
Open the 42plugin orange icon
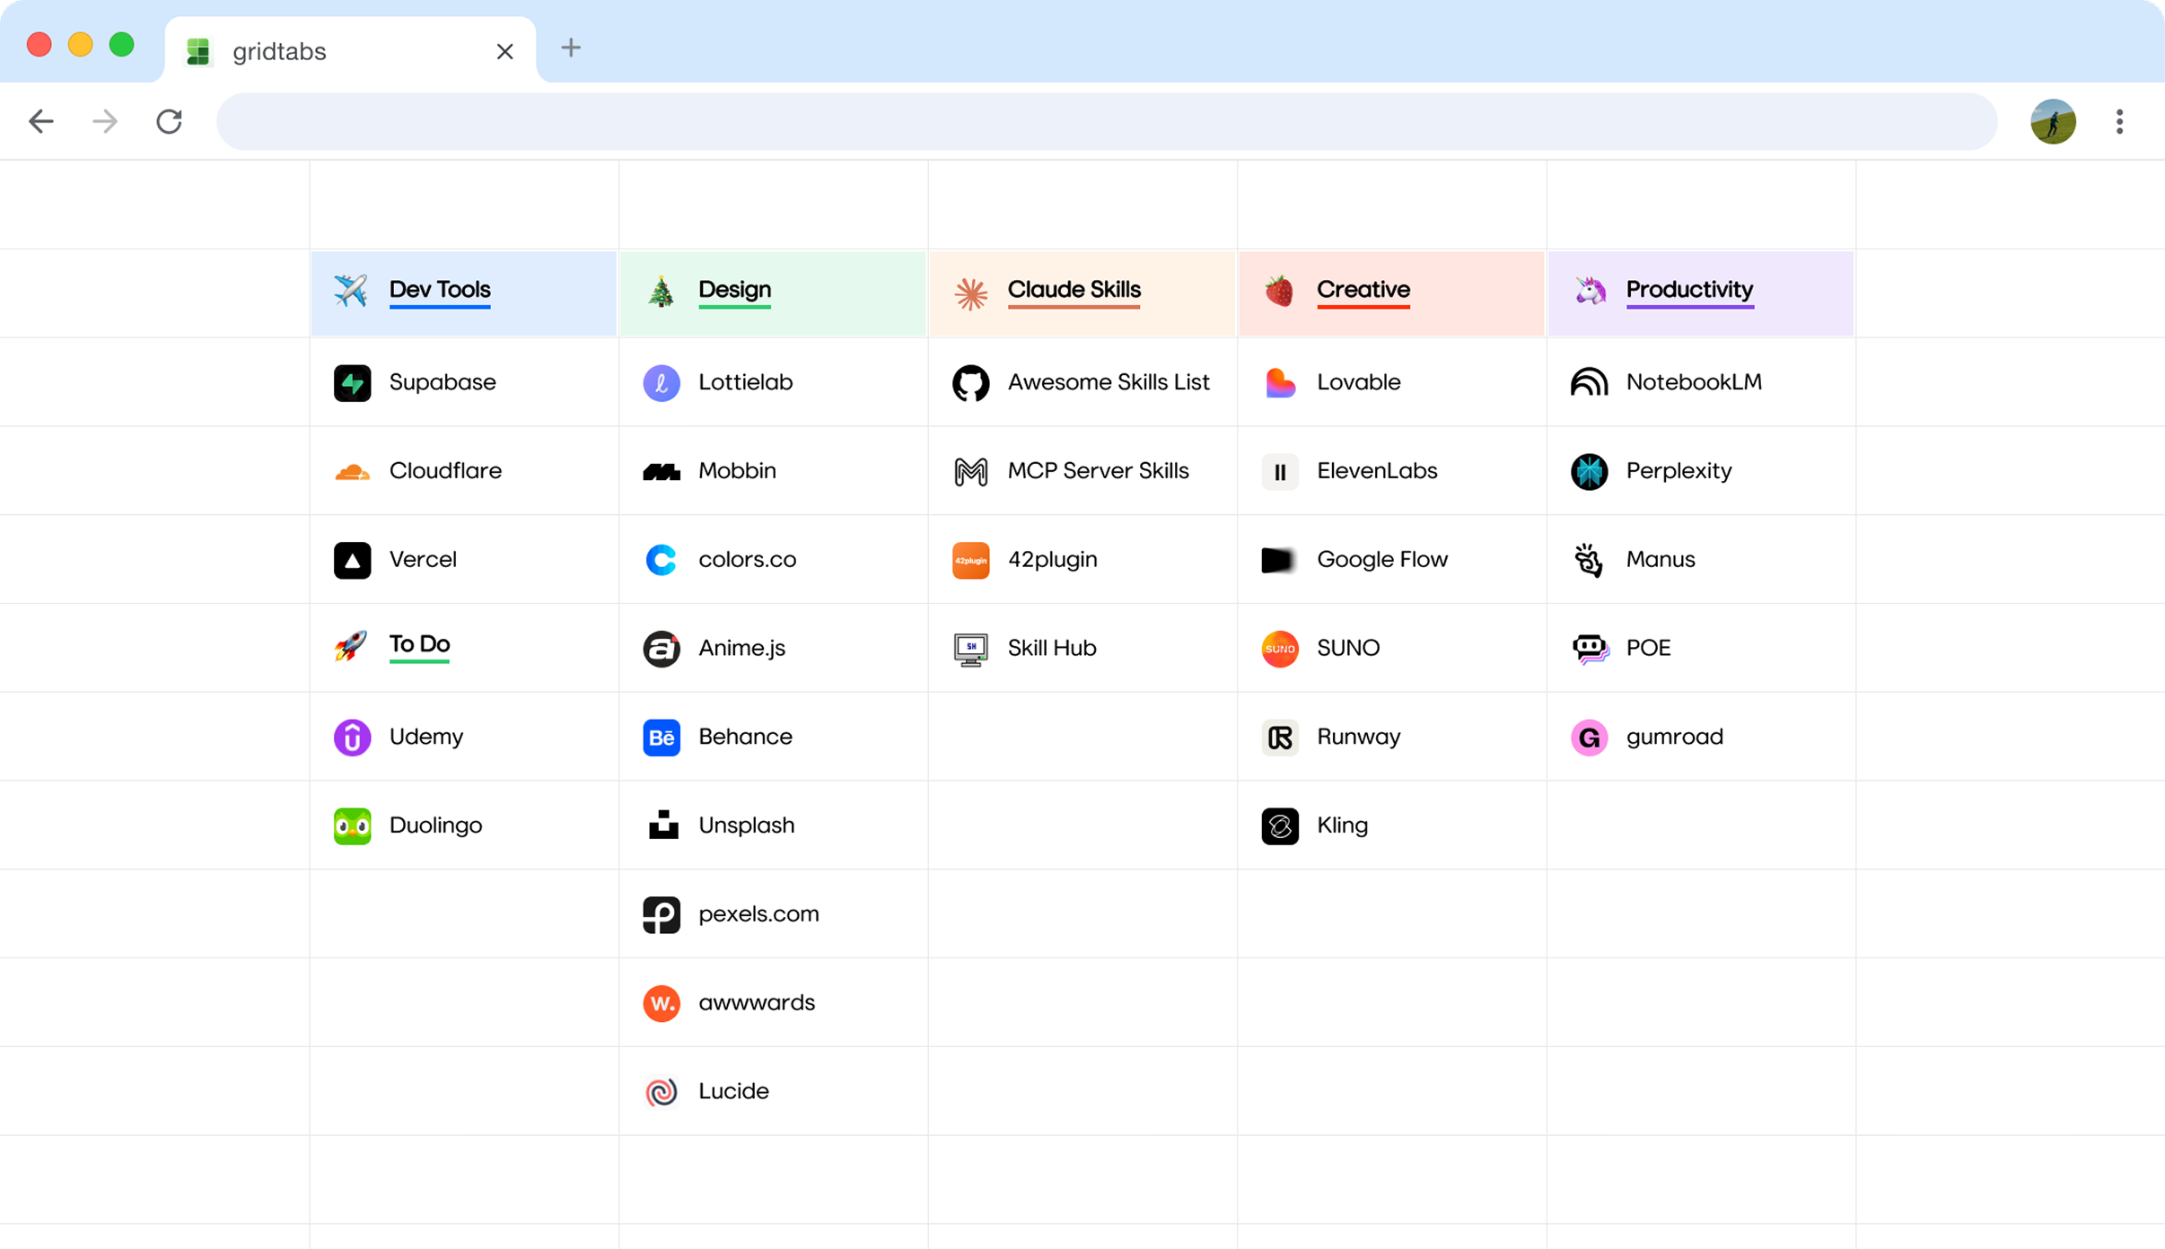970,561
